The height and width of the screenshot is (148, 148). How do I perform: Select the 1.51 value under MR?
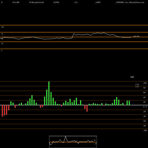pos(137,87)
